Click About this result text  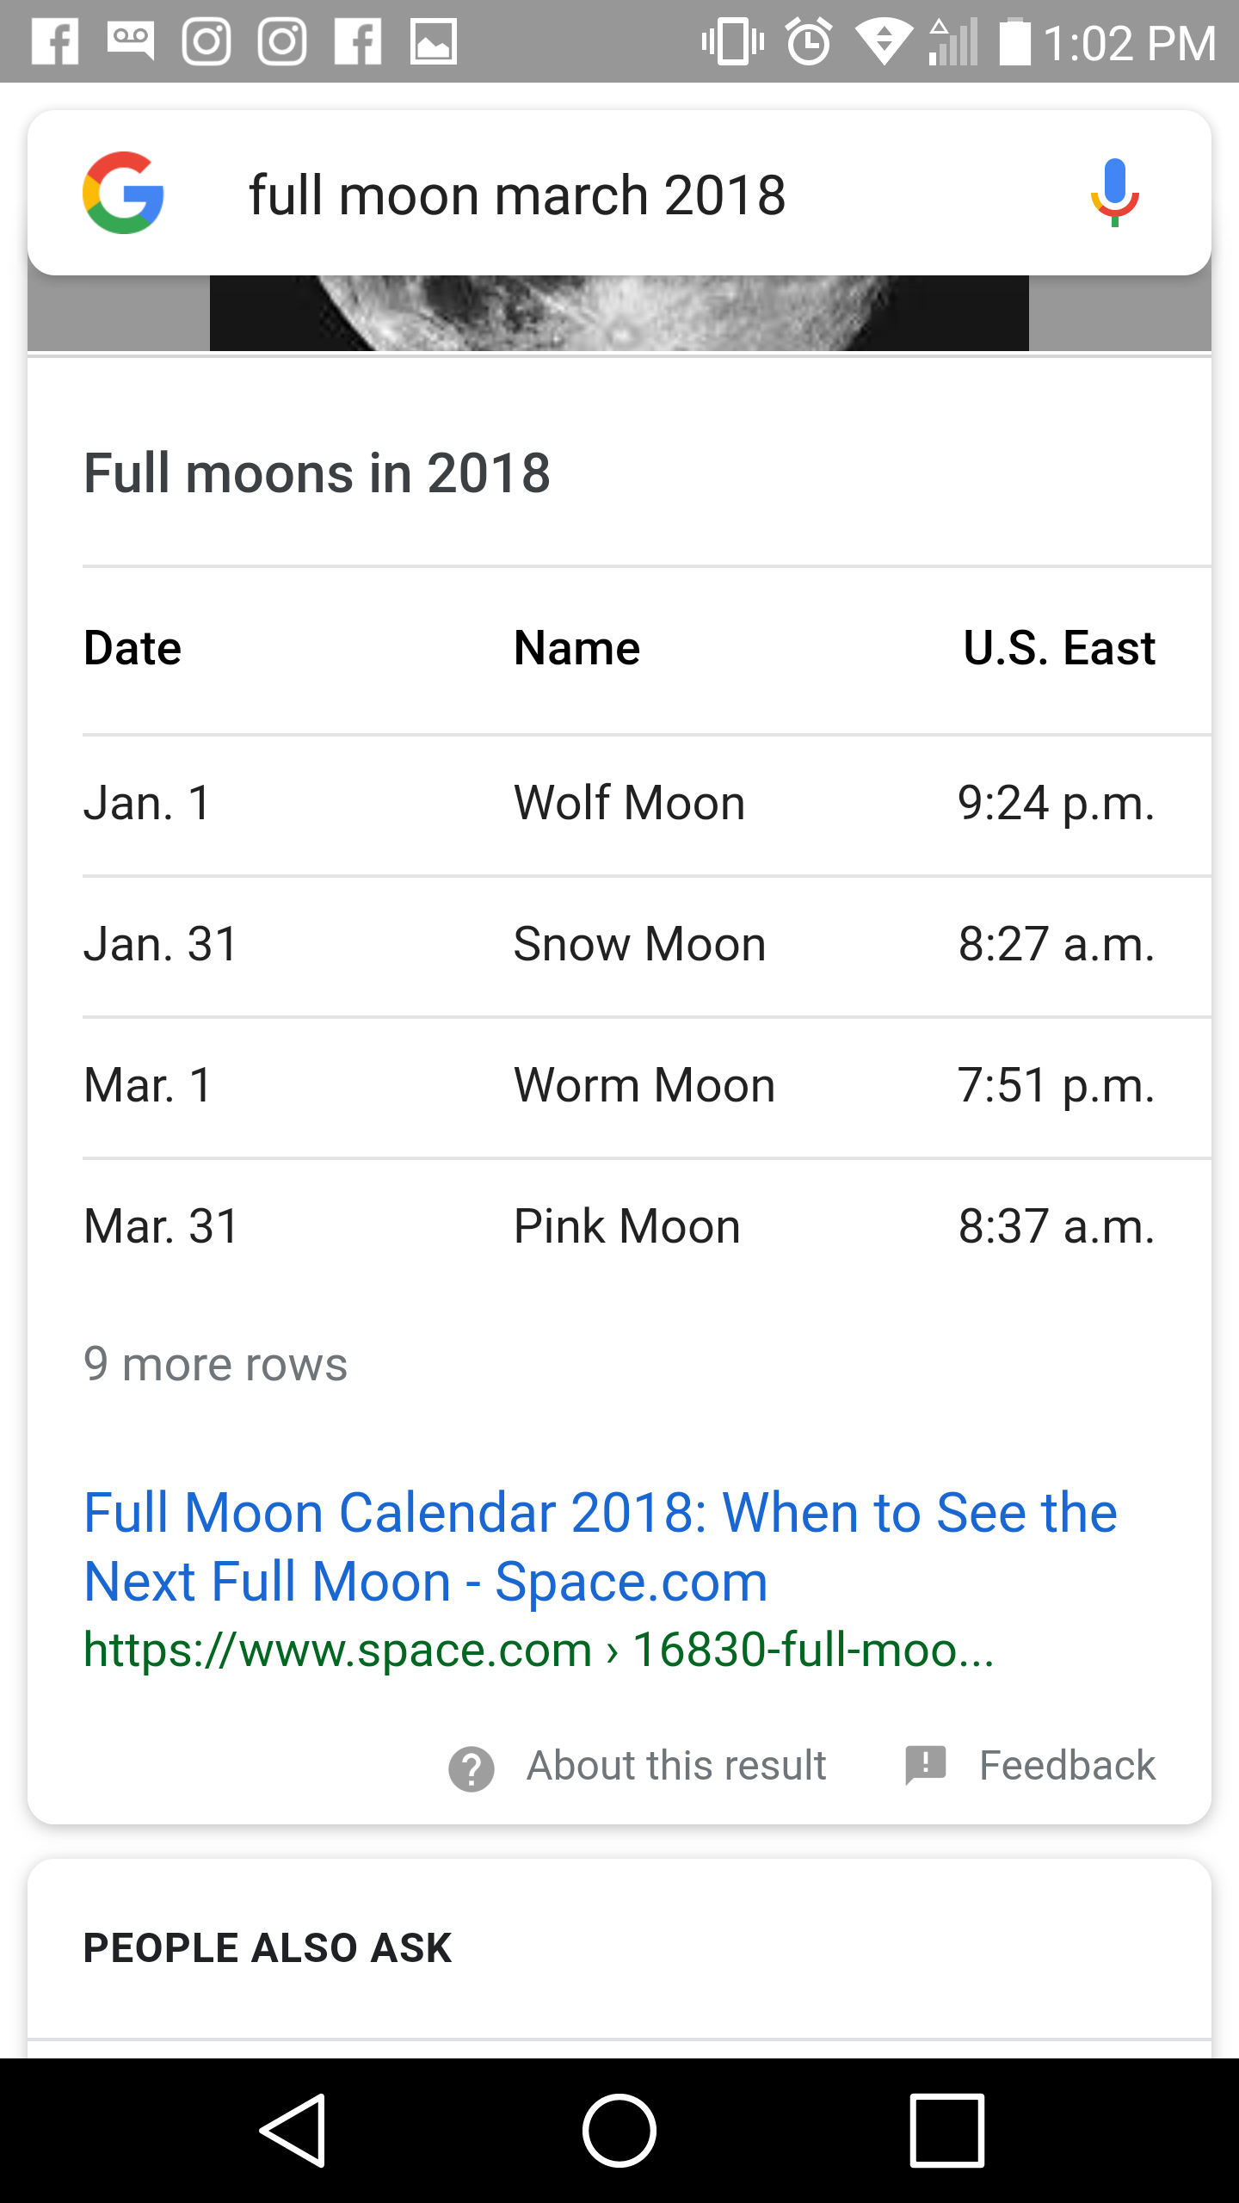coord(676,1766)
